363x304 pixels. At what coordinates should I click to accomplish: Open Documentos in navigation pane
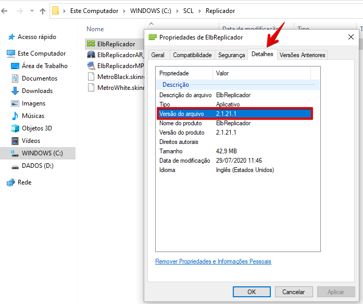point(40,78)
